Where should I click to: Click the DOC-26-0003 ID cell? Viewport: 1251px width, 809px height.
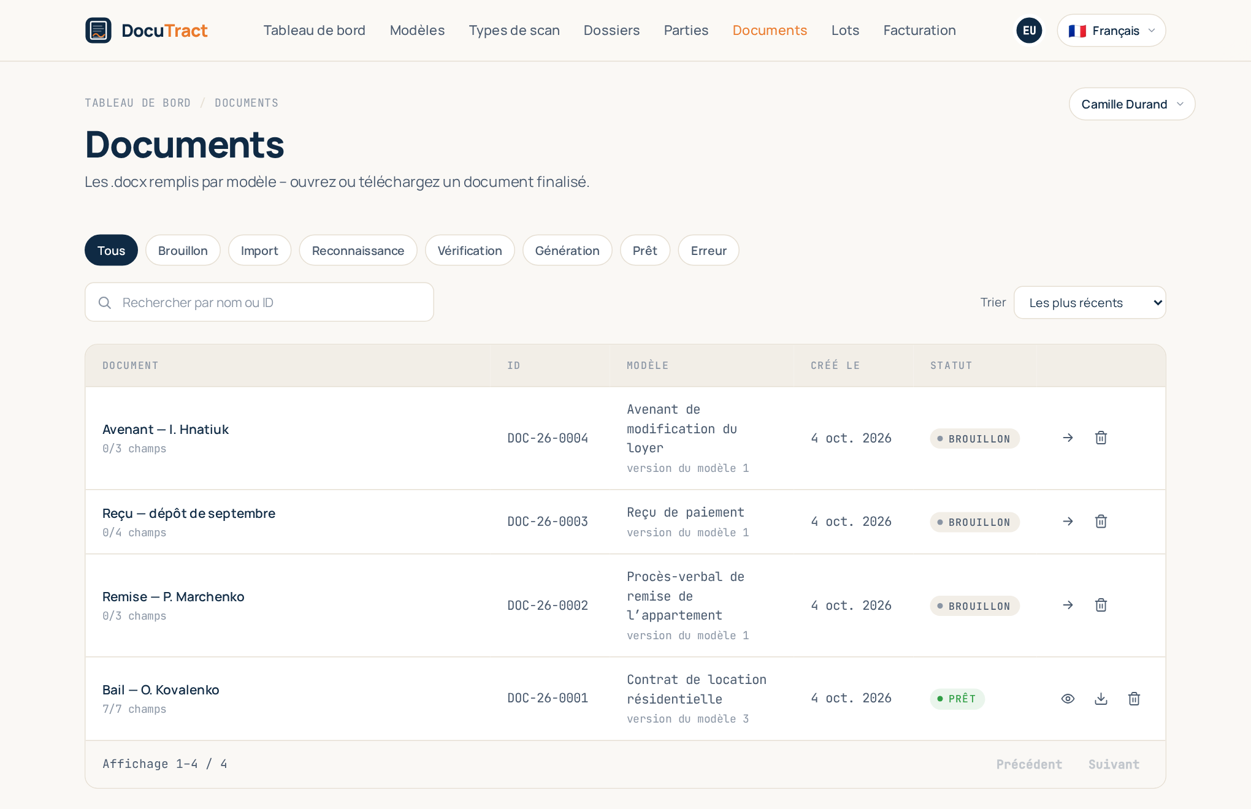[x=548, y=522]
